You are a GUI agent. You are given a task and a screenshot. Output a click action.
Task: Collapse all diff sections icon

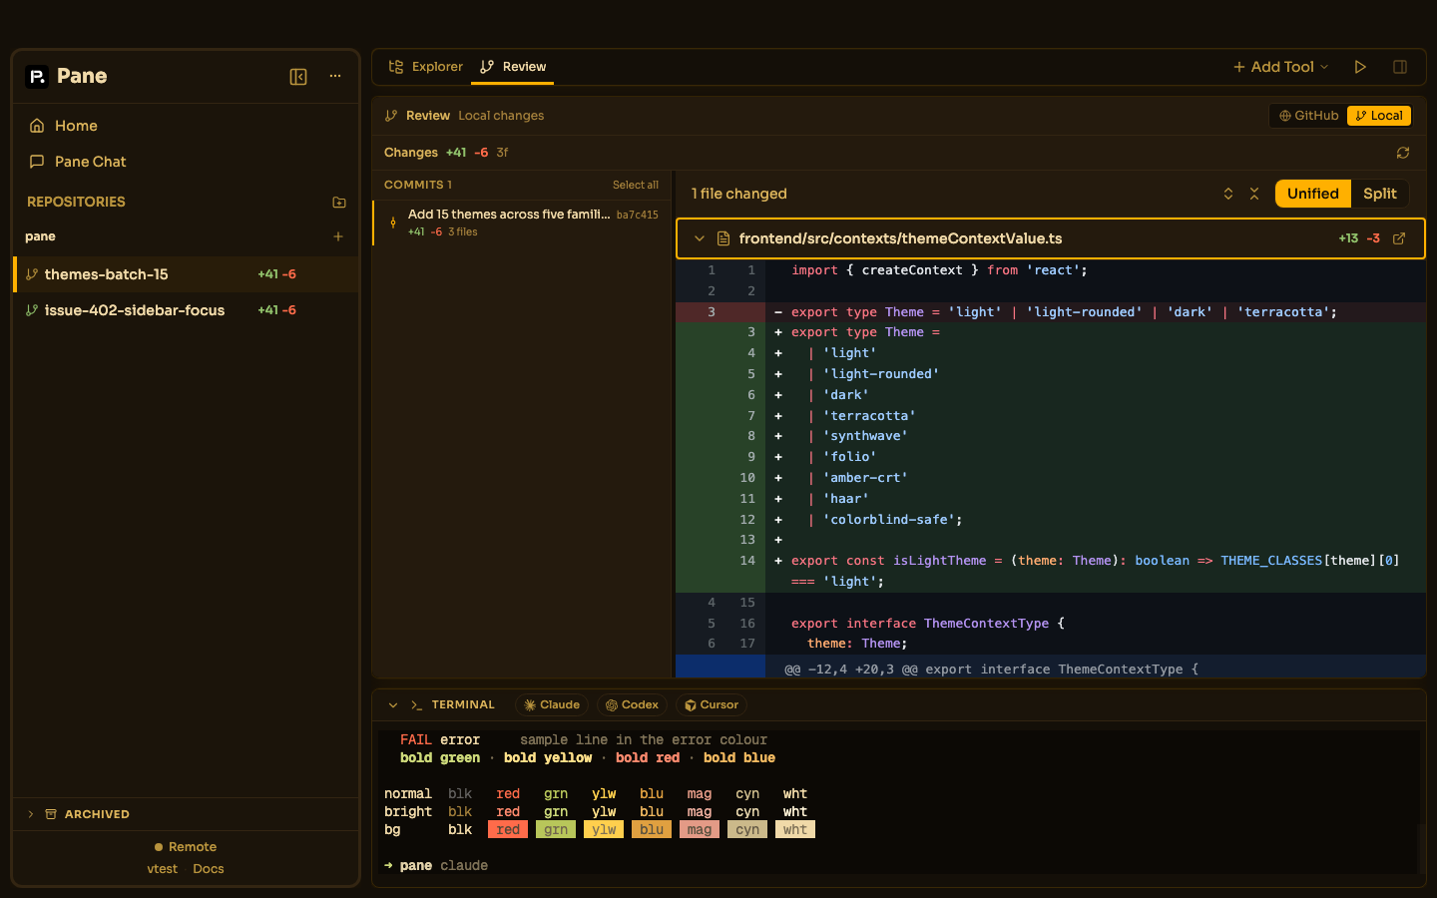click(x=1254, y=194)
